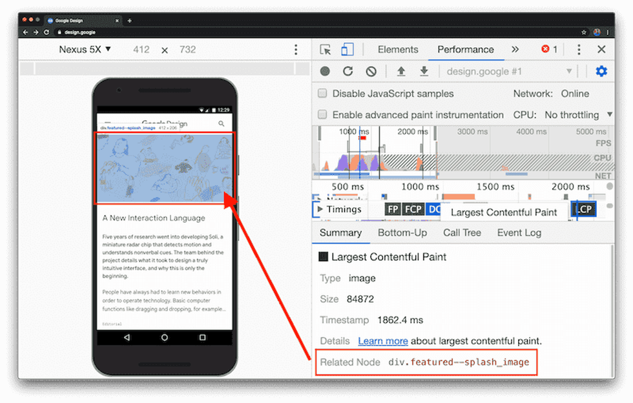
Task: Open the Performance capture settings gear
Action: [601, 71]
